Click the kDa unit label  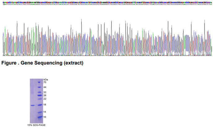click(x=45, y=79)
